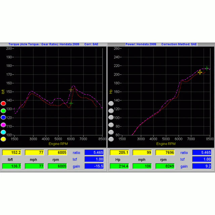Select the yellow 152.2 lbft value field
This screenshot has width=215, height=215.
(12, 153)
